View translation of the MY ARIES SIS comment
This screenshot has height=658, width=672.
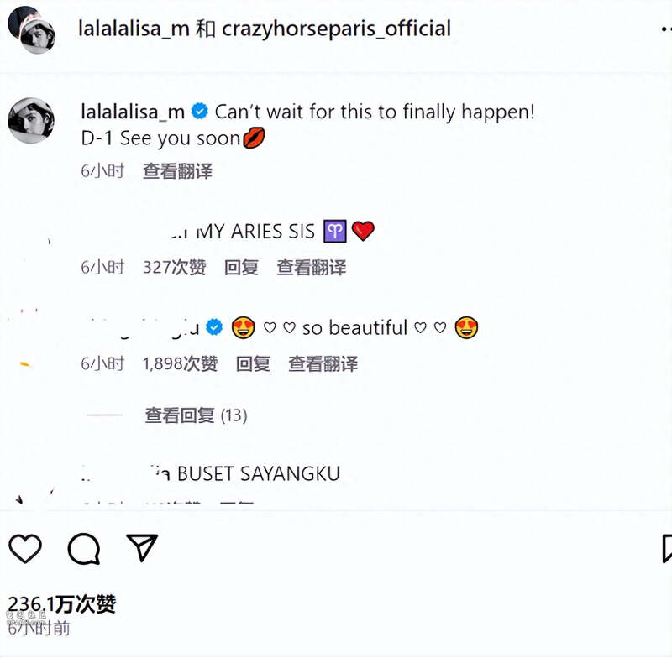(x=312, y=268)
